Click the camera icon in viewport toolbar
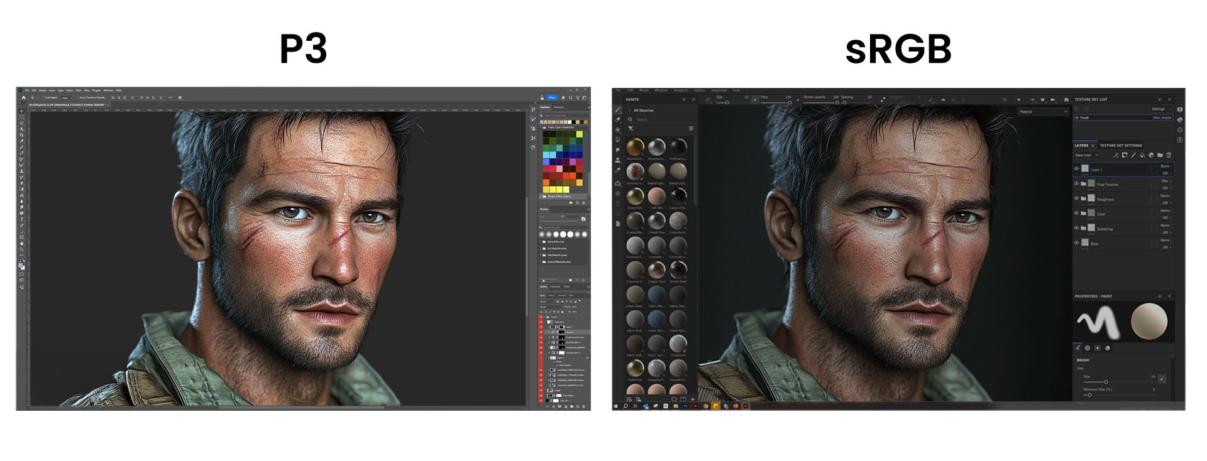 pos(1066,99)
